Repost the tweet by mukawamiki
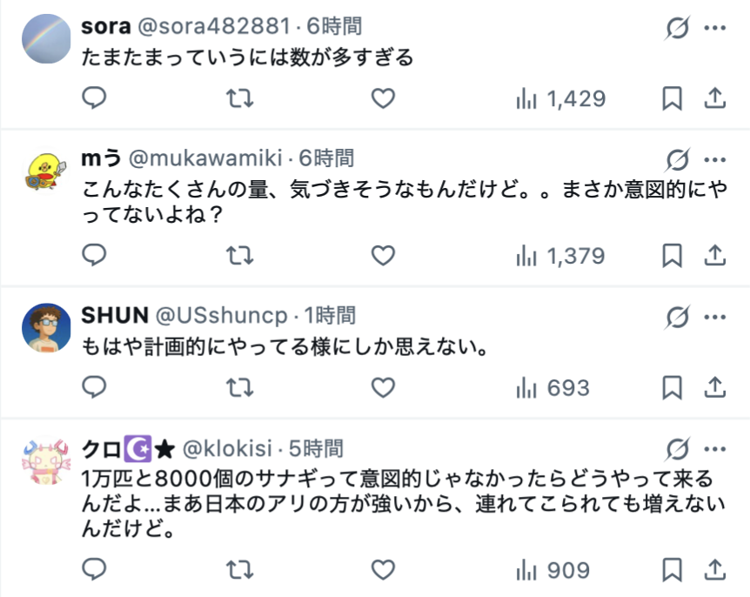The image size is (750, 597). [x=239, y=255]
